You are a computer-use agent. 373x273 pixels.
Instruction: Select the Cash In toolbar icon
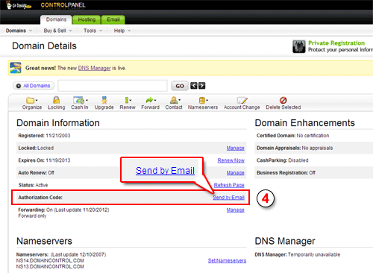[78, 100]
